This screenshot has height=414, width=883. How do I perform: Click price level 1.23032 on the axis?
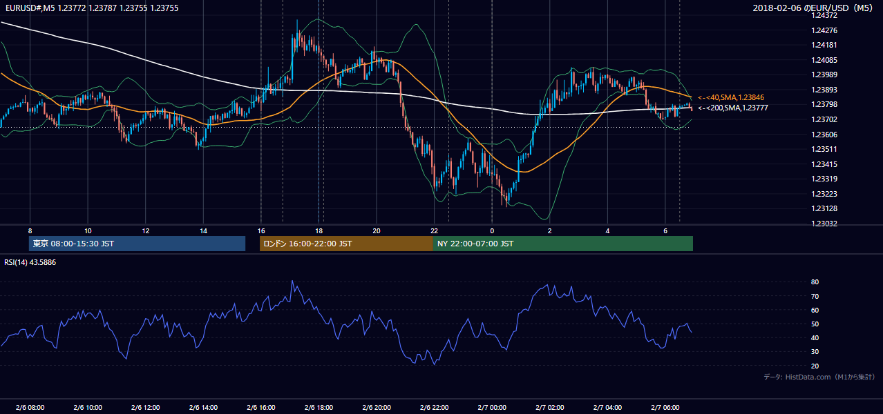(826, 224)
